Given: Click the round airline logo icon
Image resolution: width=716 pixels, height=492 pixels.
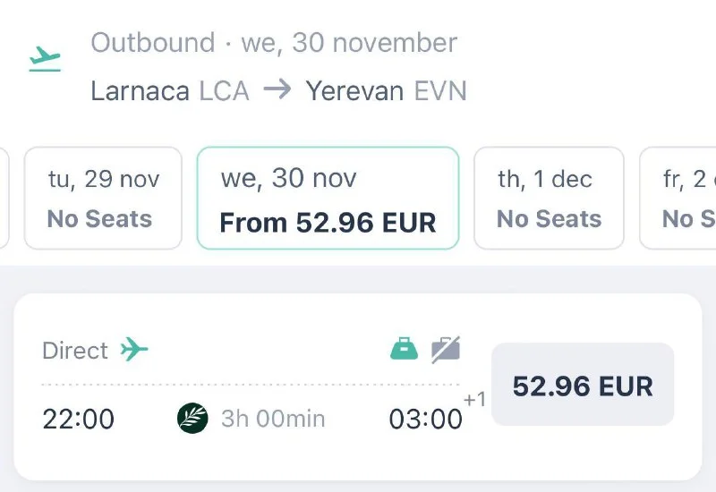Looking at the screenshot, I should [x=192, y=418].
